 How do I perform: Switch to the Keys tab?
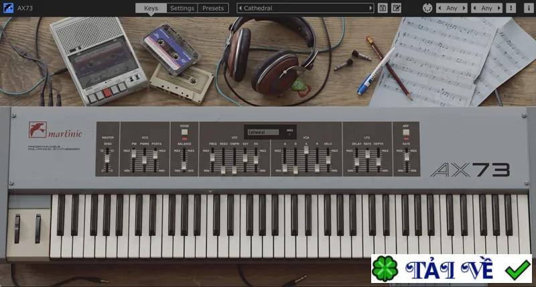[x=151, y=8]
